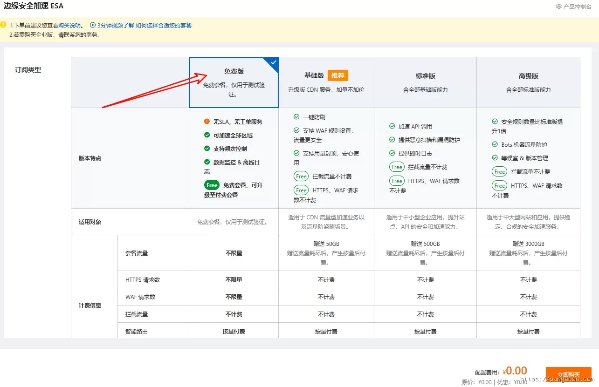
Task: Select the 标准版 plan
Action: [425, 82]
